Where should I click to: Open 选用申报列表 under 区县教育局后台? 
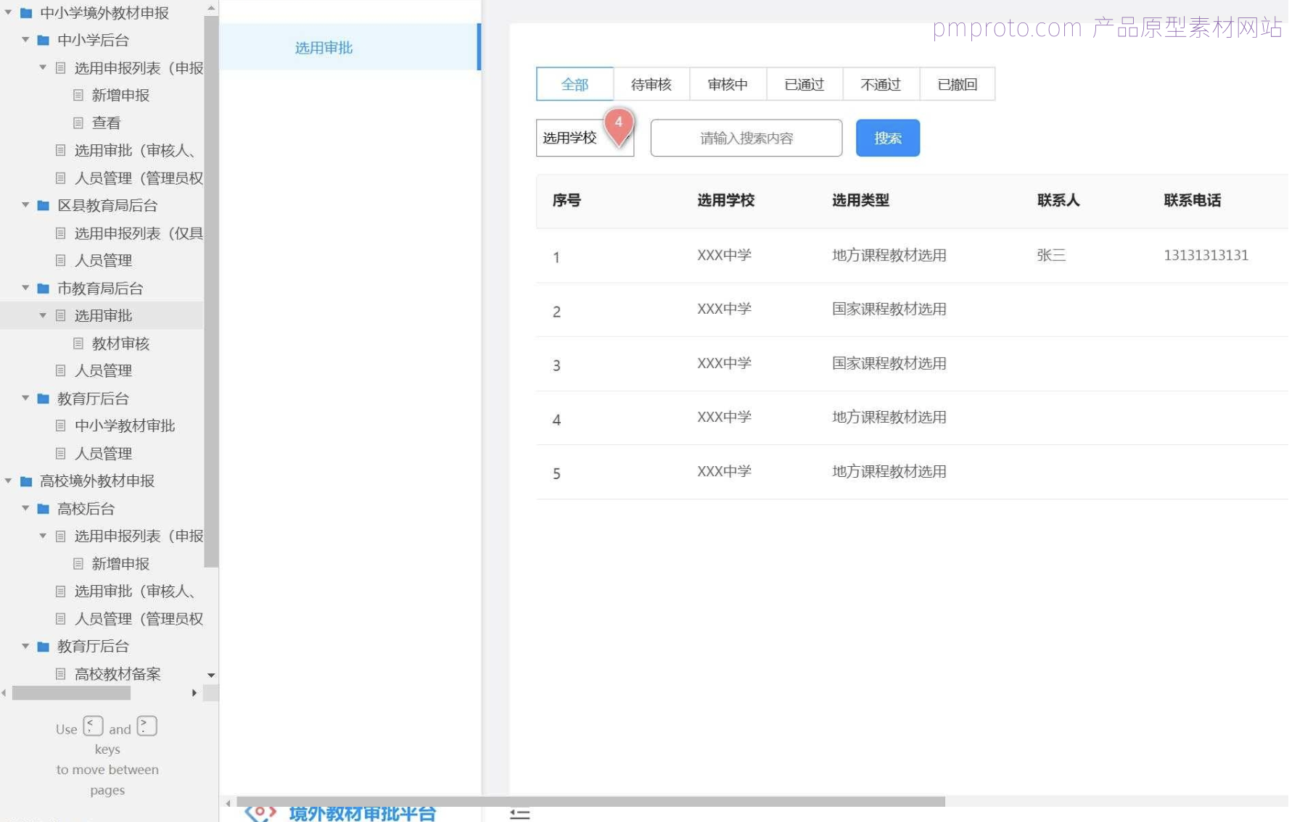pos(139,233)
